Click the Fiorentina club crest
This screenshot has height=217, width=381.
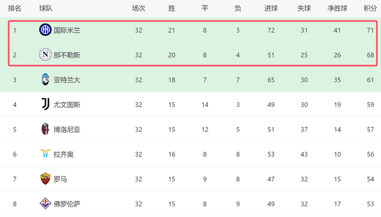pyautogui.click(x=45, y=203)
